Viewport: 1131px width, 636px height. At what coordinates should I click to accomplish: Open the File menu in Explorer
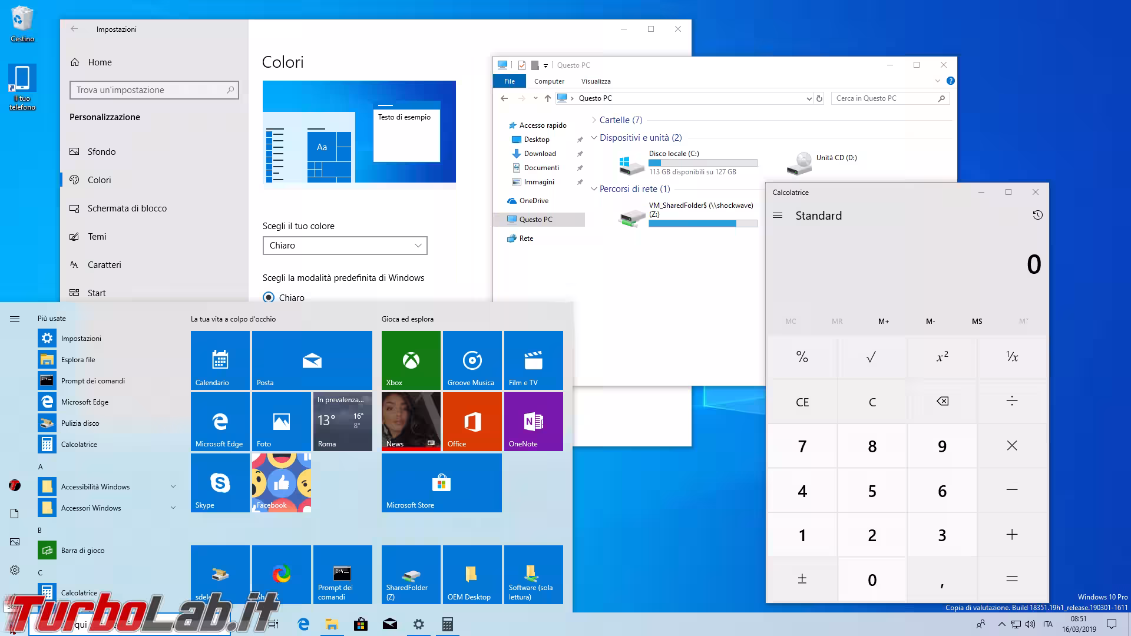510,81
